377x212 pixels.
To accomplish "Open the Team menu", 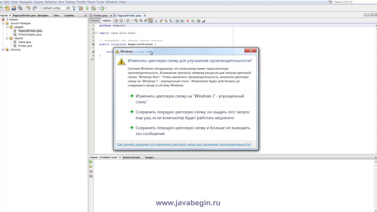I will click(91, 2).
